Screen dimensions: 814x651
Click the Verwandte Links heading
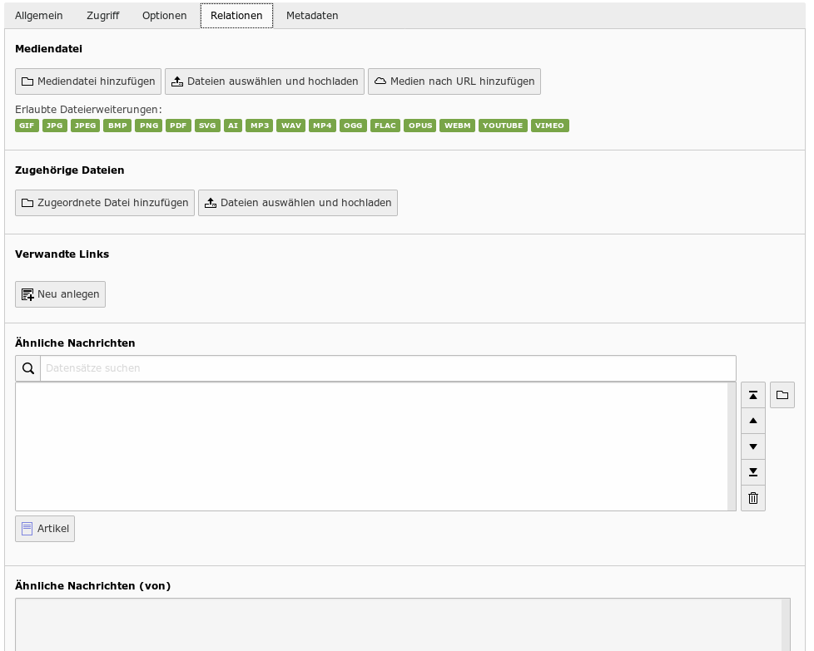pos(62,254)
